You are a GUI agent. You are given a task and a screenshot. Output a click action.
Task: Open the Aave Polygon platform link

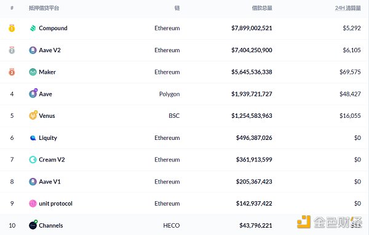click(x=46, y=94)
